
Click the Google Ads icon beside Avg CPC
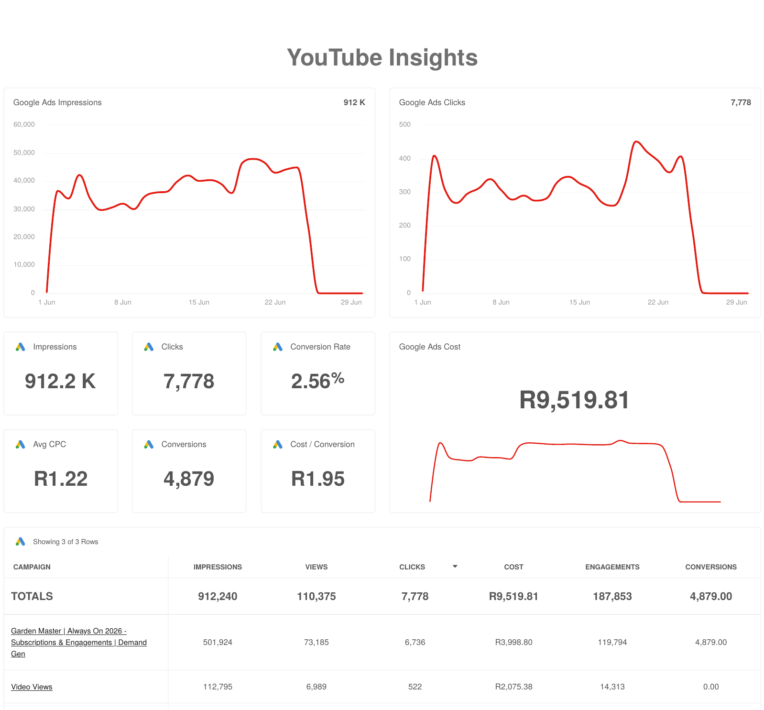tap(20, 444)
